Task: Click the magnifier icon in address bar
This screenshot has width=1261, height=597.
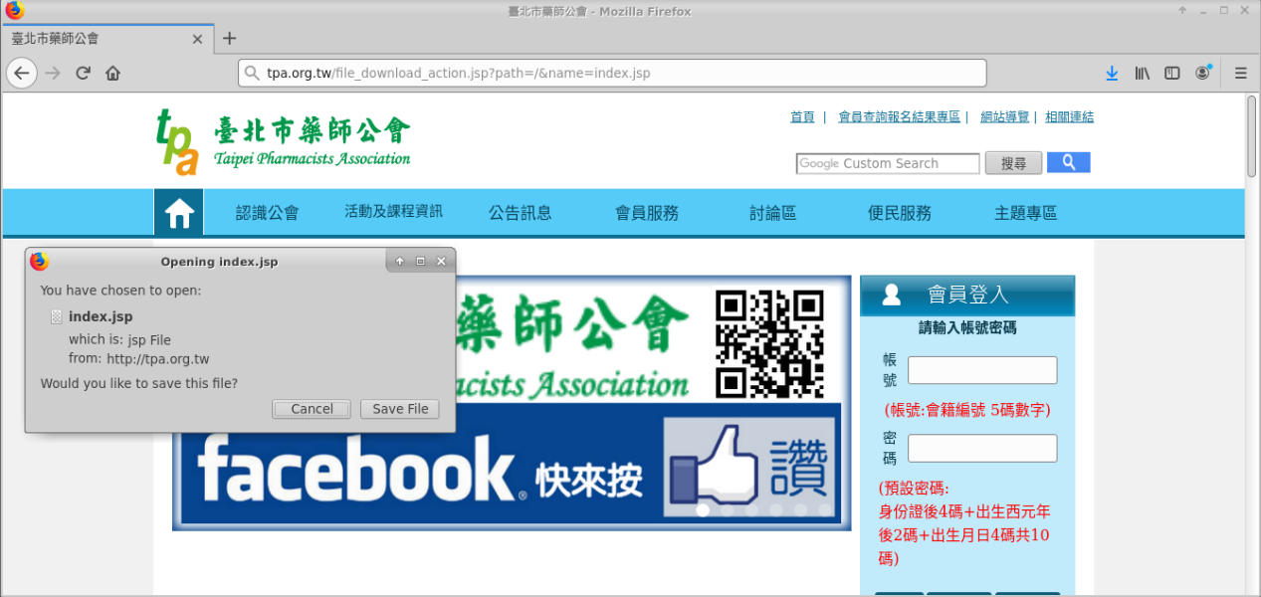Action: coord(253,73)
